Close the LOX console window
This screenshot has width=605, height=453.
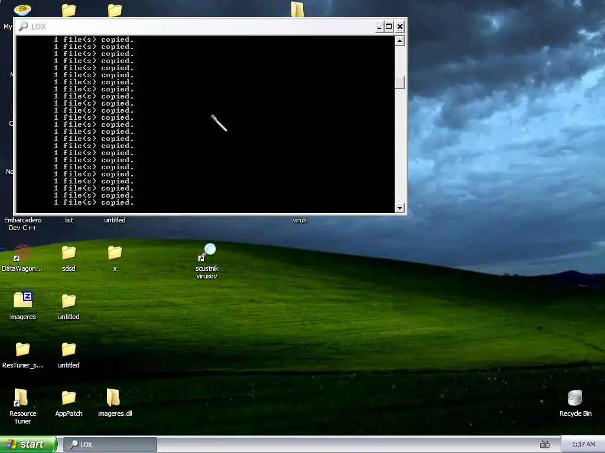point(400,27)
